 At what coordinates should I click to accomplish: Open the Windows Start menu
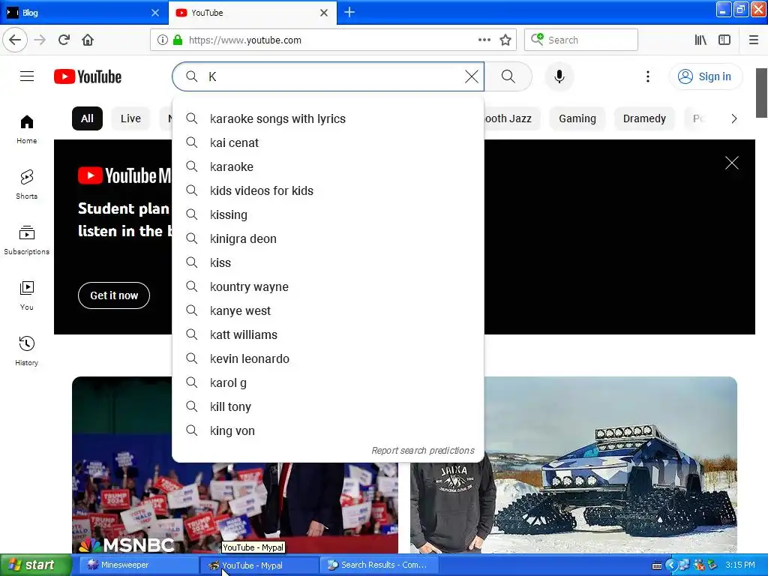[x=35, y=565]
